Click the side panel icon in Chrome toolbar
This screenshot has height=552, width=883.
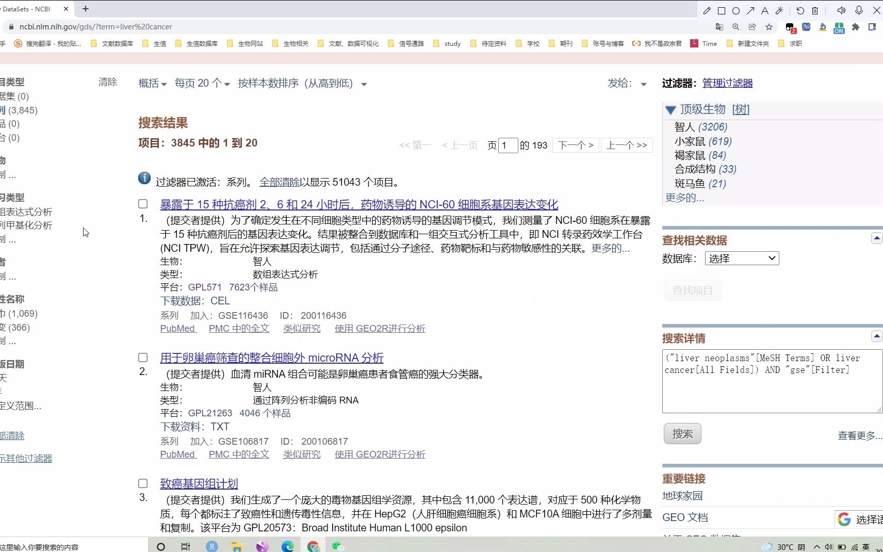pyautogui.click(x=872, y=27)
